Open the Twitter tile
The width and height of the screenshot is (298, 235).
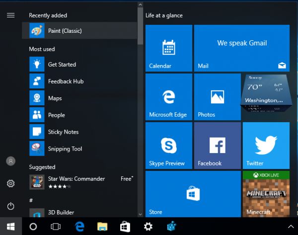(266, 146)
